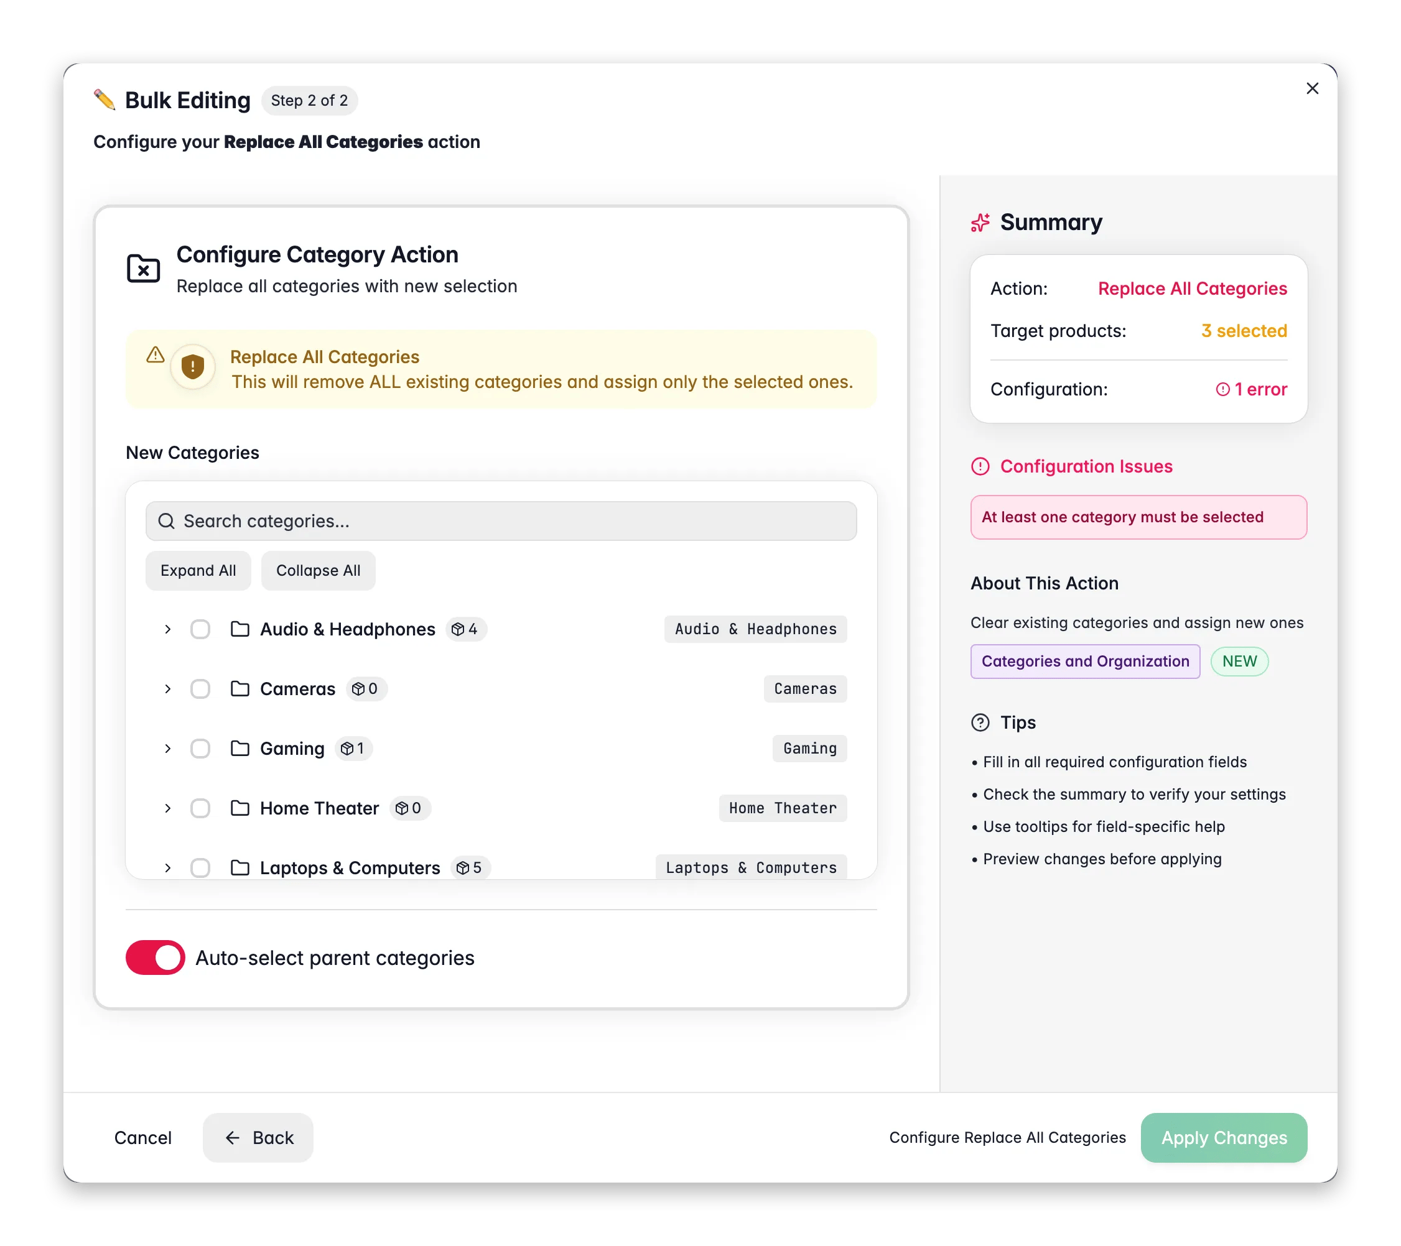Click the At least one category error message
Viewport: 1401px width, 1246px height.
[1138, 517]
